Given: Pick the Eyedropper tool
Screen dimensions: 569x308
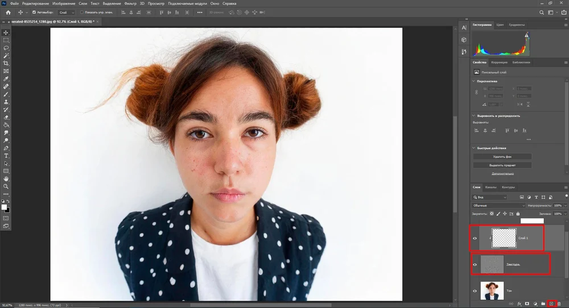Looking at the screenshot, I should (x=6, y=79).
